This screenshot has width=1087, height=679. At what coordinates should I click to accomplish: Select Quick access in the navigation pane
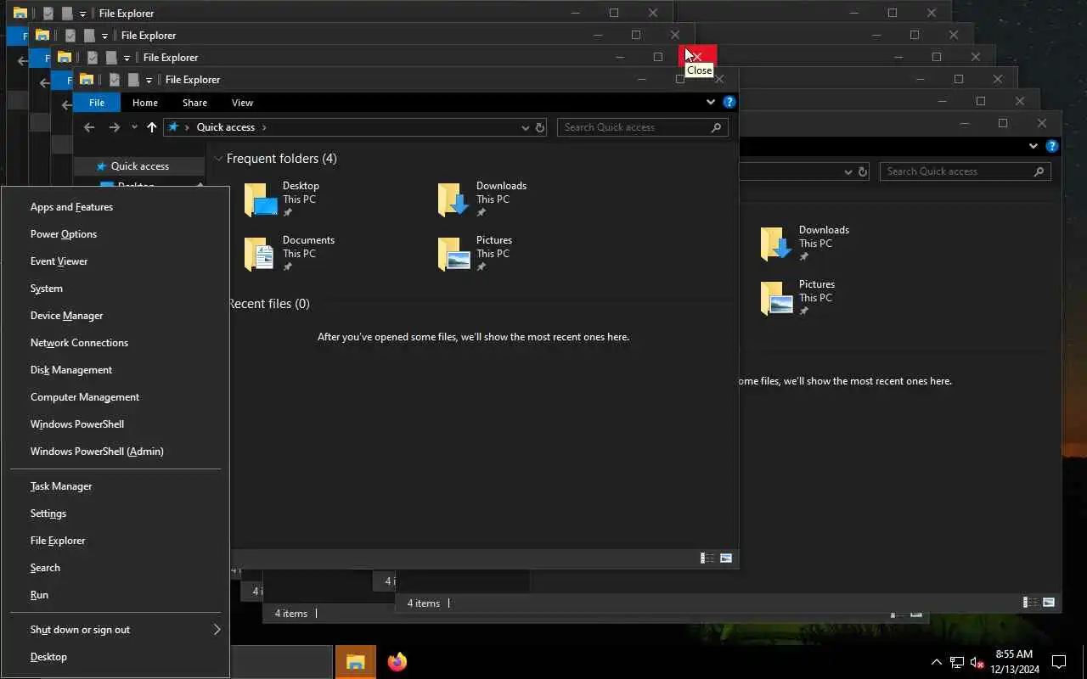[139, 166]
